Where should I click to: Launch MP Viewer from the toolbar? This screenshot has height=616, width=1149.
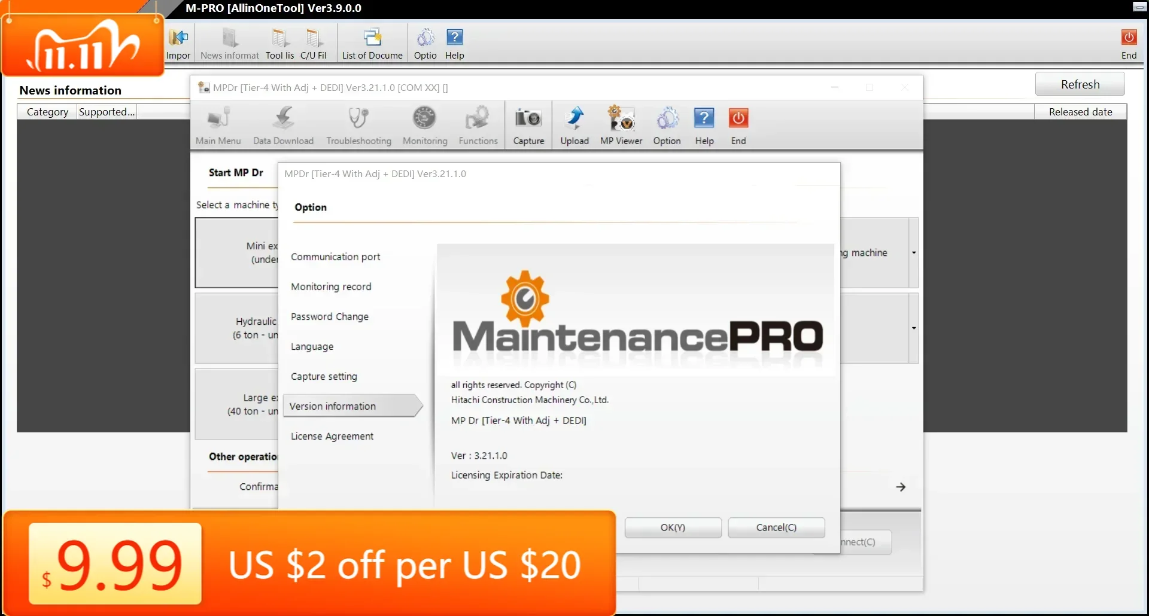click(x=621, y=124)
